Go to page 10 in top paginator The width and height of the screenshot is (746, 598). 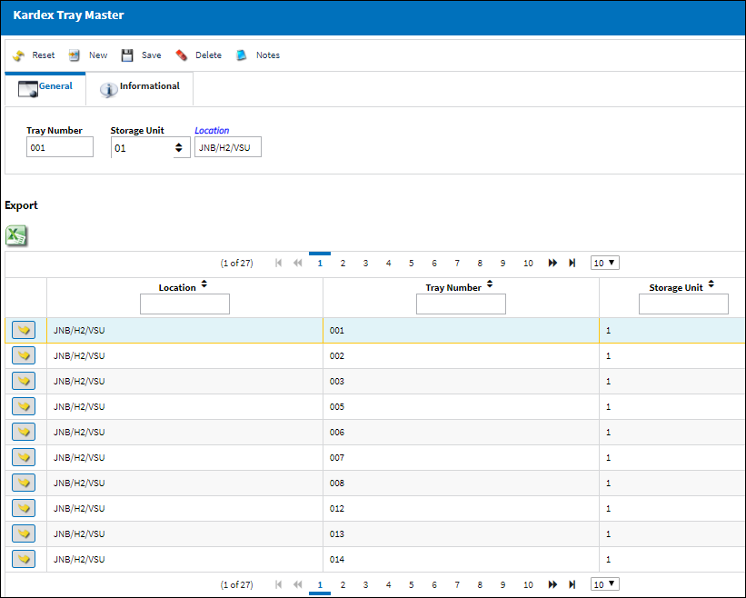pyautogui.click(x=528, y=263)
